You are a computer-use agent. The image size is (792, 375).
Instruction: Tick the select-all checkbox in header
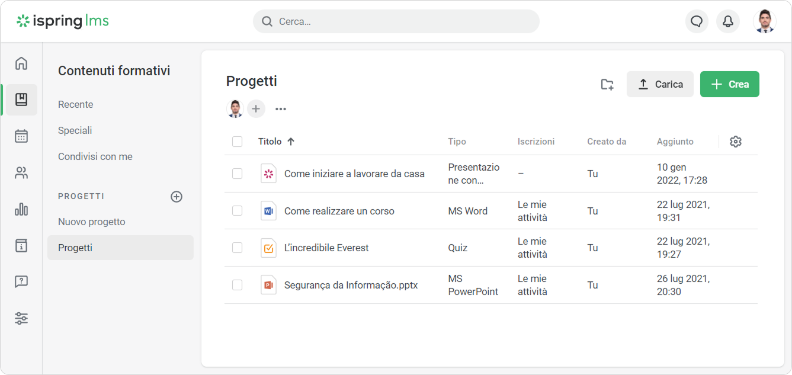(x=238, y=142)
